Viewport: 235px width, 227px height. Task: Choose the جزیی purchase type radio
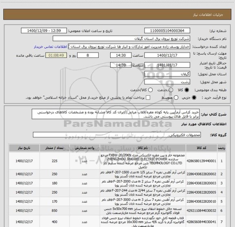[194, 98]
